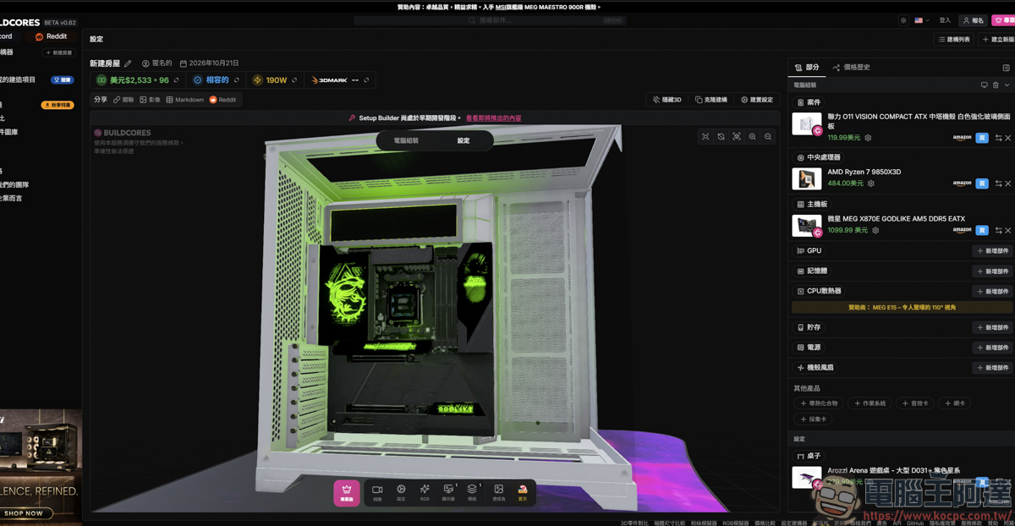The width and height of the screenshot is (1015, 526).
Task: Open the camera tool in bottom toolbar
Action: 377,493
